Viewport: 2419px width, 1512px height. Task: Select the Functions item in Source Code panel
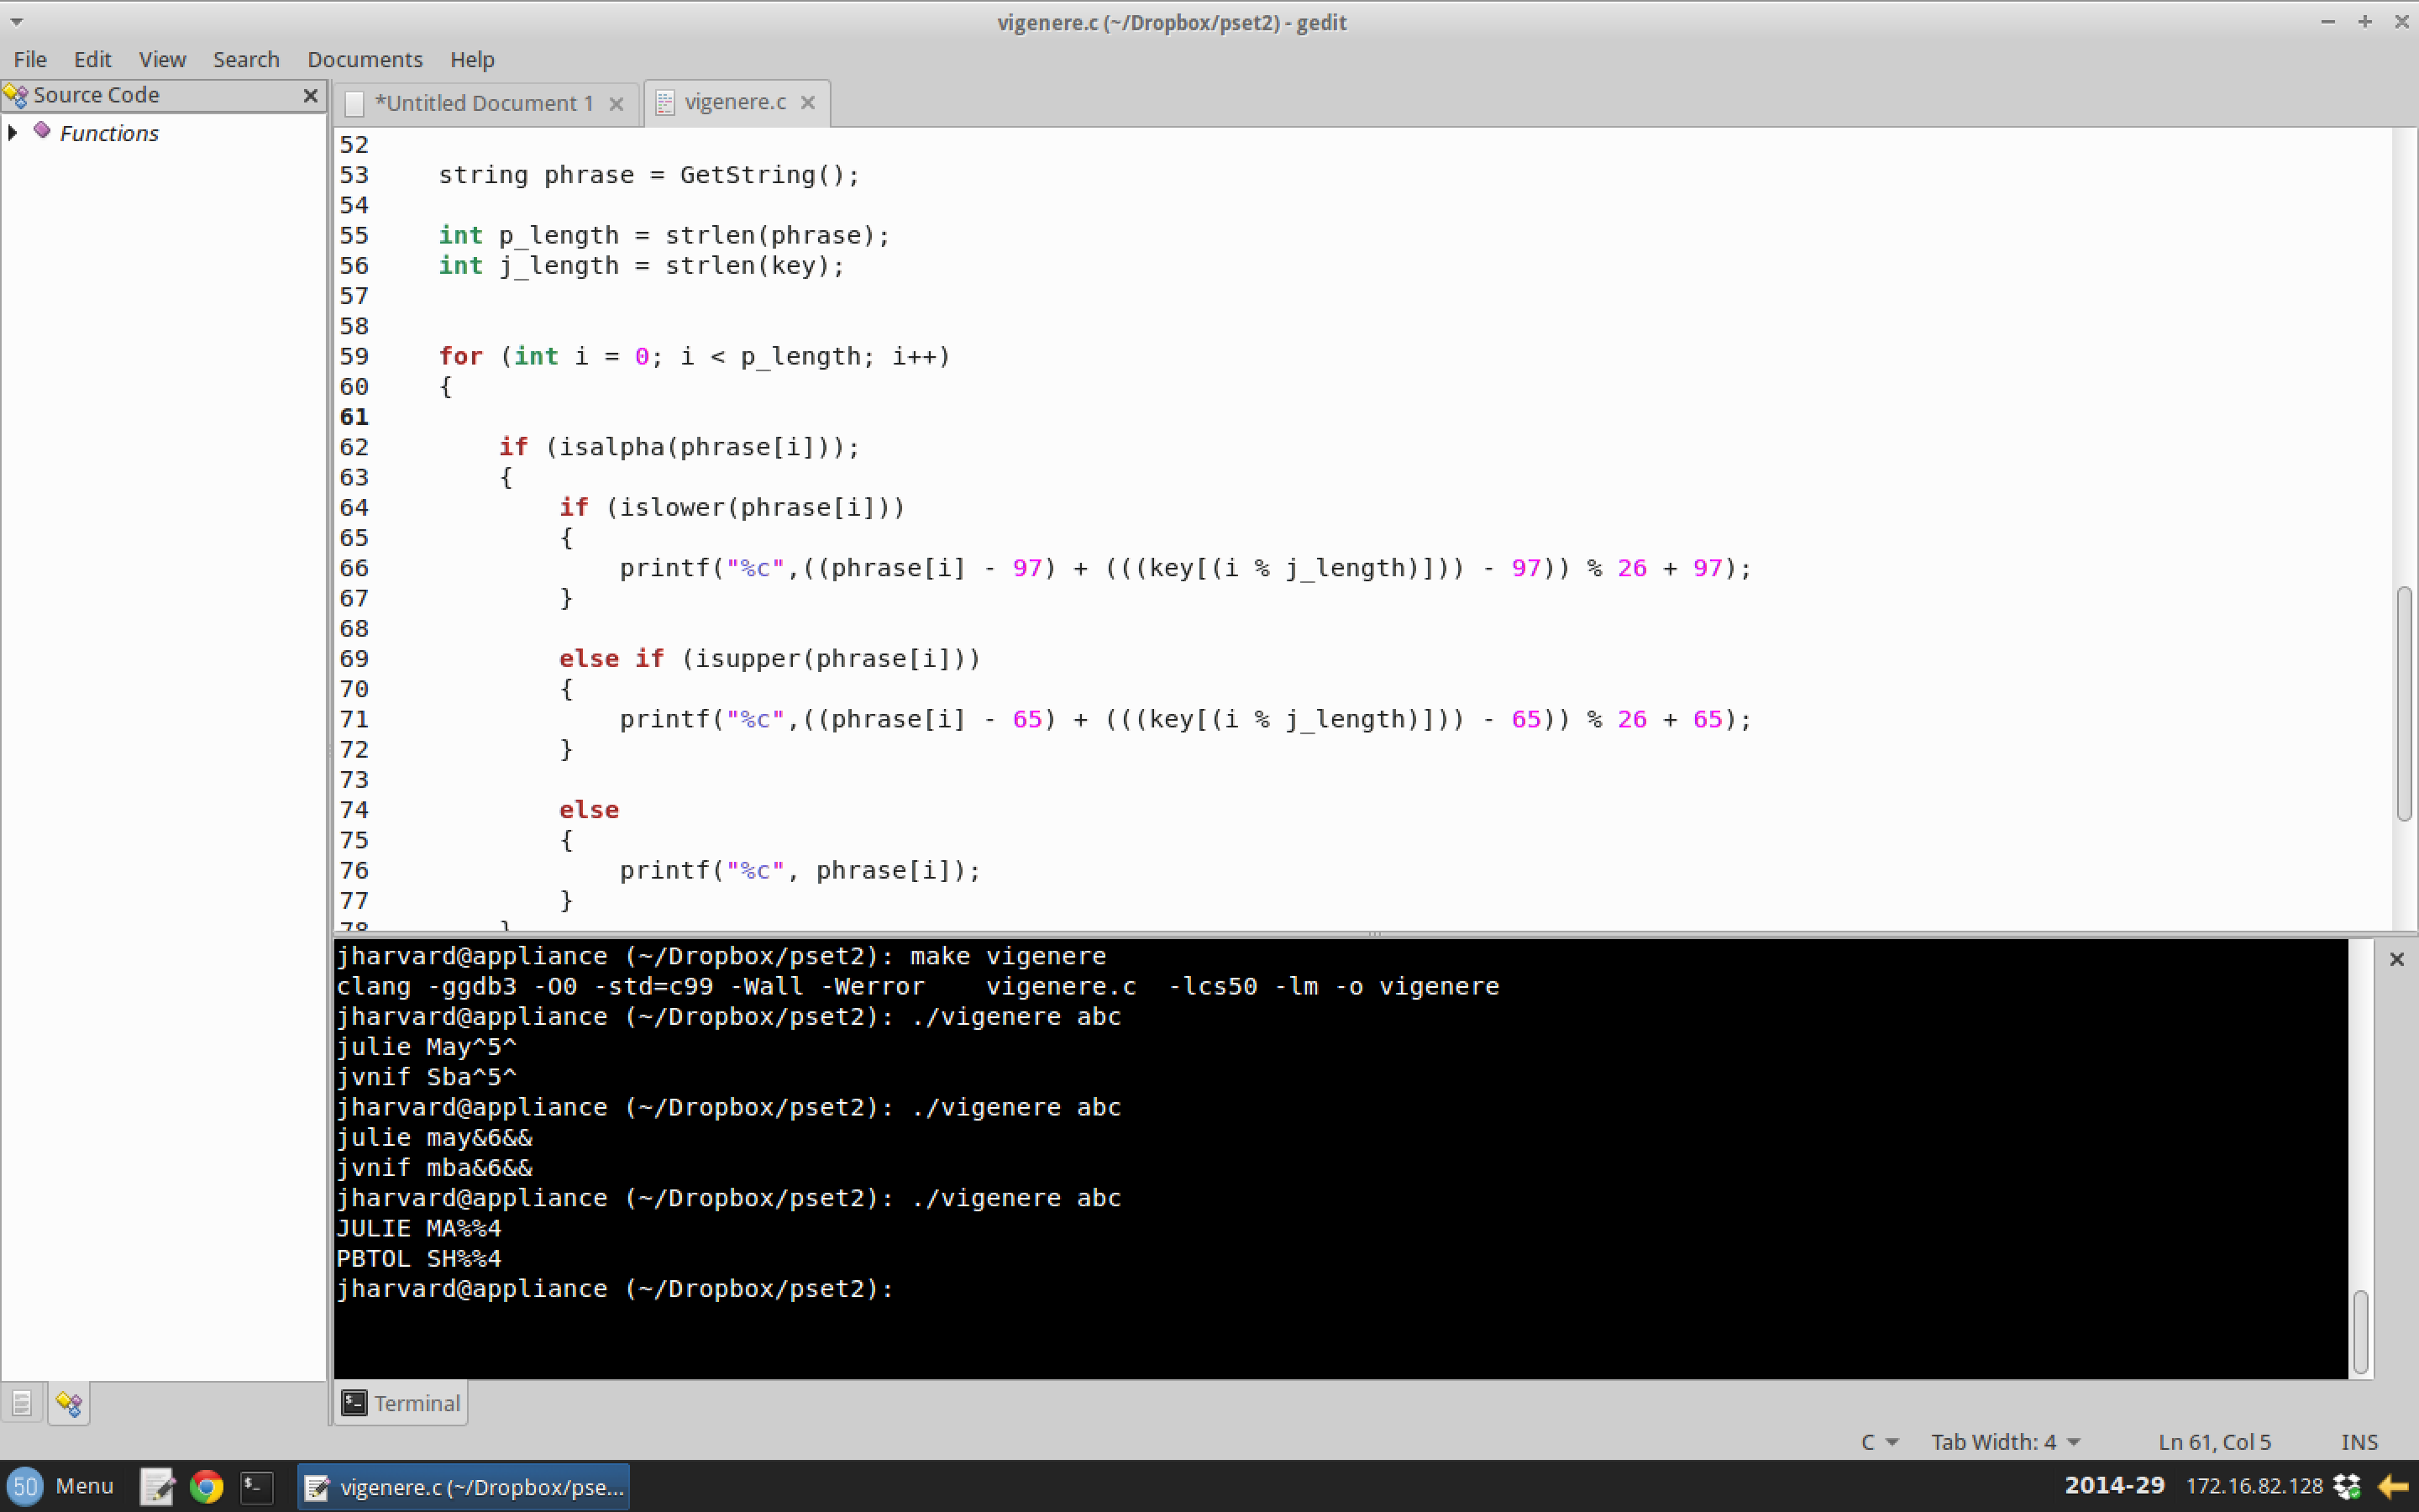click(x=109, y=133)
